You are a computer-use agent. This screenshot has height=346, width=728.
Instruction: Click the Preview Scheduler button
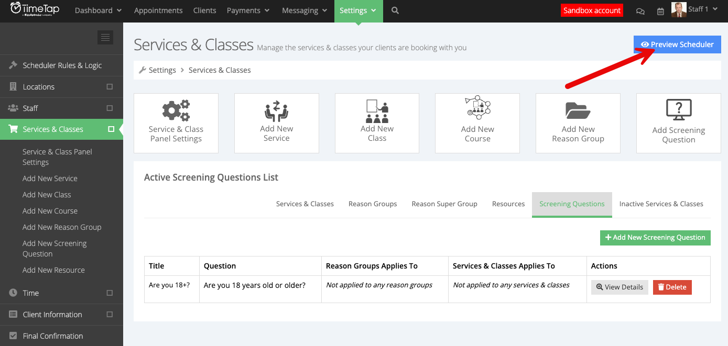pyautogui.click(x=677, y=44)
